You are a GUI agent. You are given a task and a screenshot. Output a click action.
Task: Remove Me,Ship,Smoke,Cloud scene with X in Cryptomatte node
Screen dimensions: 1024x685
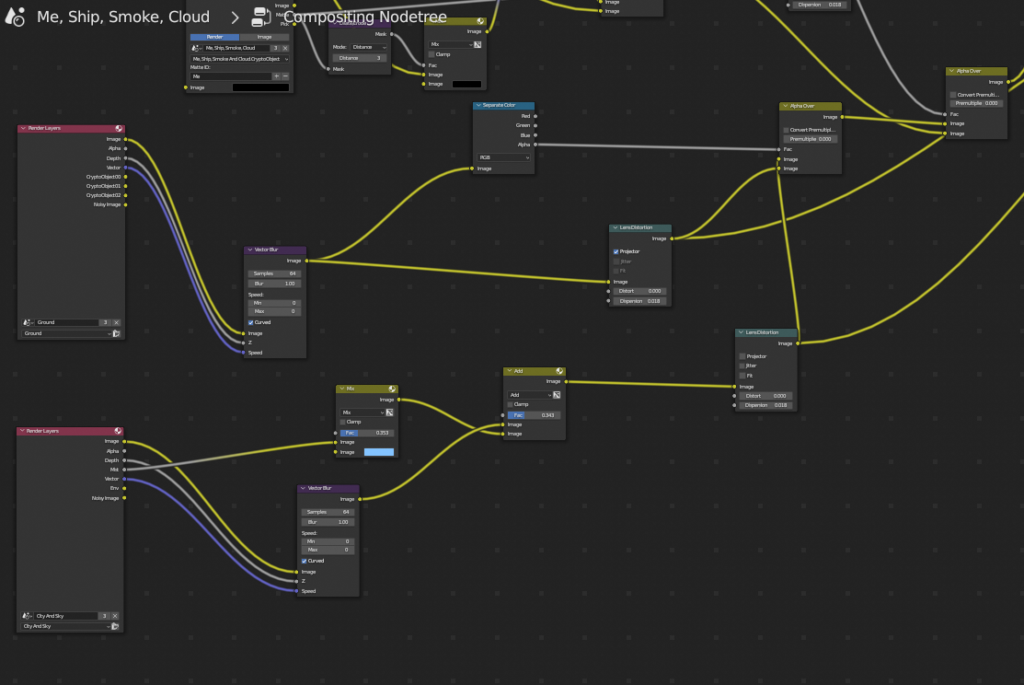coord(285,48)
